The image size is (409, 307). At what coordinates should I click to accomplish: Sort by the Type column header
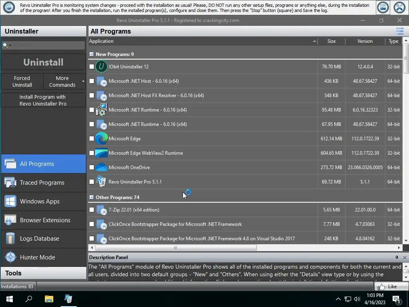click(393, 41)
